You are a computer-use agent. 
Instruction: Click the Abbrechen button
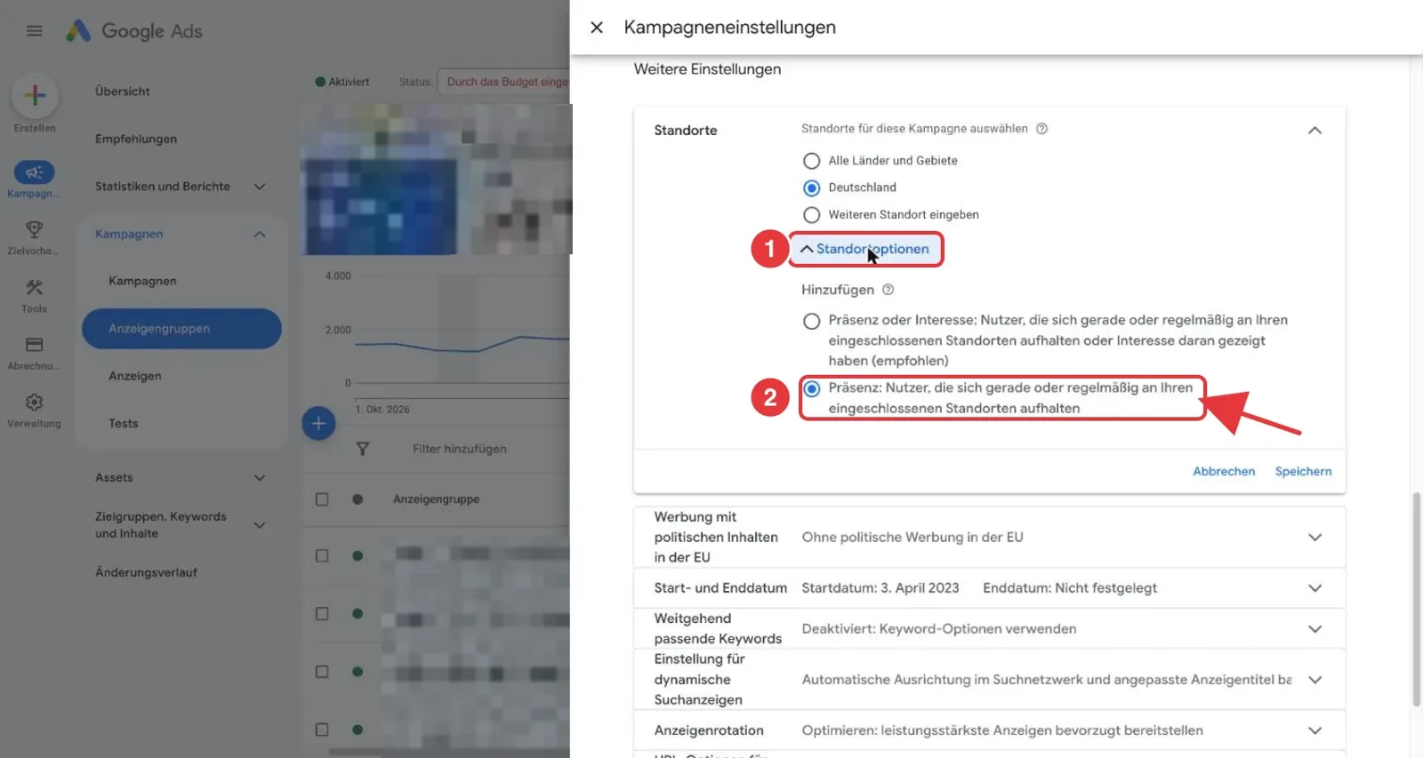click(1224, 472)
